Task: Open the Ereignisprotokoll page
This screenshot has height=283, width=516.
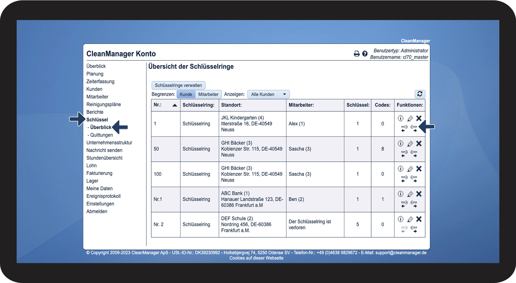Action: (x=103, y=196)
